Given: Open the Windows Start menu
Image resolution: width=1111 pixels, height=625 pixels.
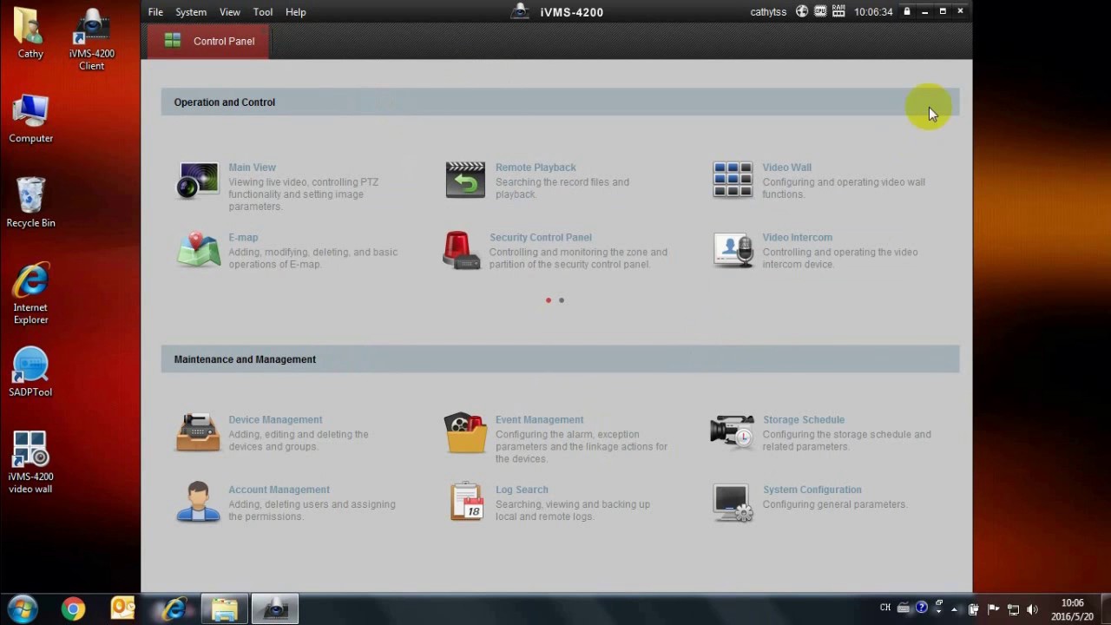Looking at the screenshot, I should point(23,609).
